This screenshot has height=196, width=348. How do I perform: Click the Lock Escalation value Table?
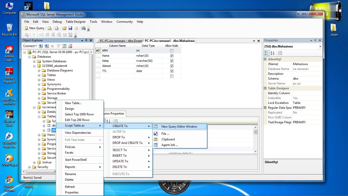[307, 103]
